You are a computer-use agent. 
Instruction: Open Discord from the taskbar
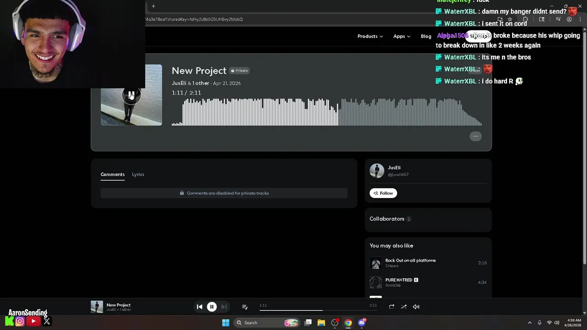pyautogui.click(x=361, y=323)
